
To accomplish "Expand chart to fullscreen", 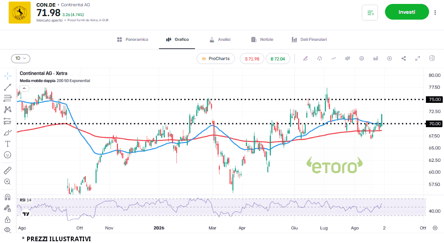I will coord(418,58).
